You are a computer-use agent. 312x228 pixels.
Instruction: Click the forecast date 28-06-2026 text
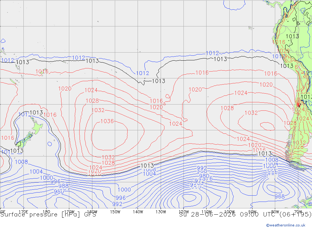click(x=213, y=215)
